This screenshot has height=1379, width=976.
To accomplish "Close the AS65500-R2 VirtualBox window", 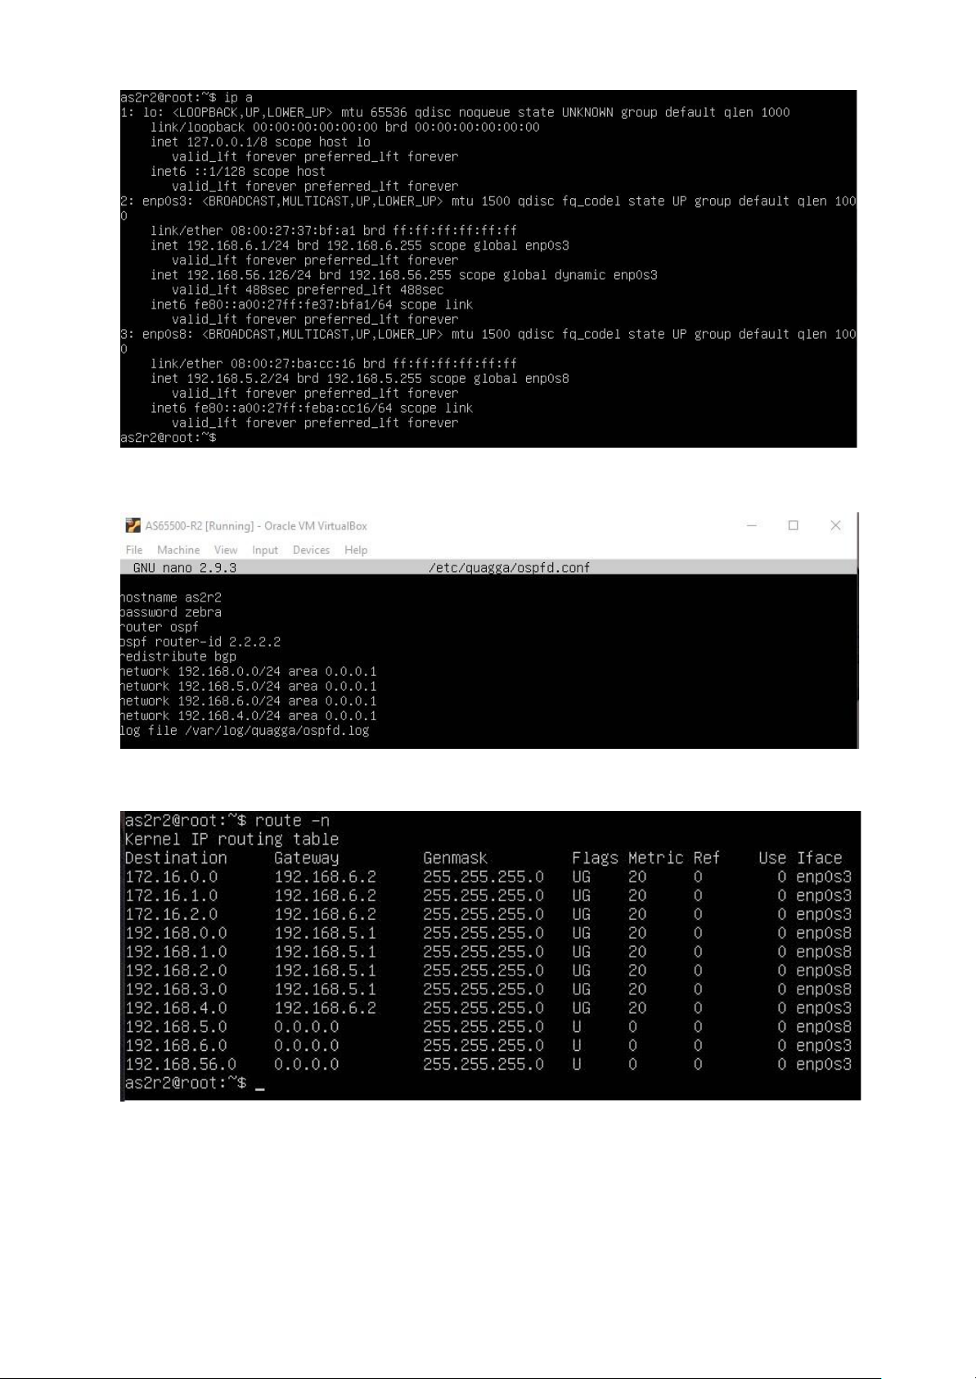I will [x=835, y=525].
